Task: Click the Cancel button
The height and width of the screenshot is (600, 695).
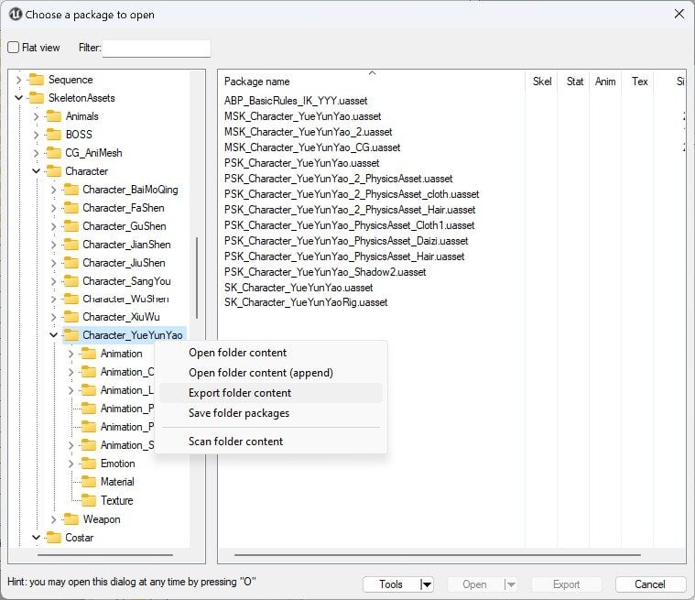Action: (650, 584)
